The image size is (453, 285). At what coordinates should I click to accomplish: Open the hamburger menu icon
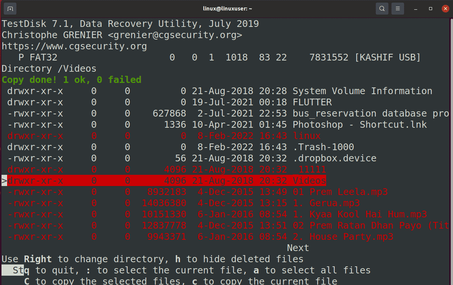point(398,8)
